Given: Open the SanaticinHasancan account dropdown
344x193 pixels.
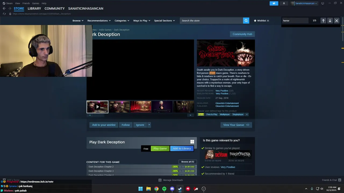Looking at the screenshot, I should (x=306, y=3).
